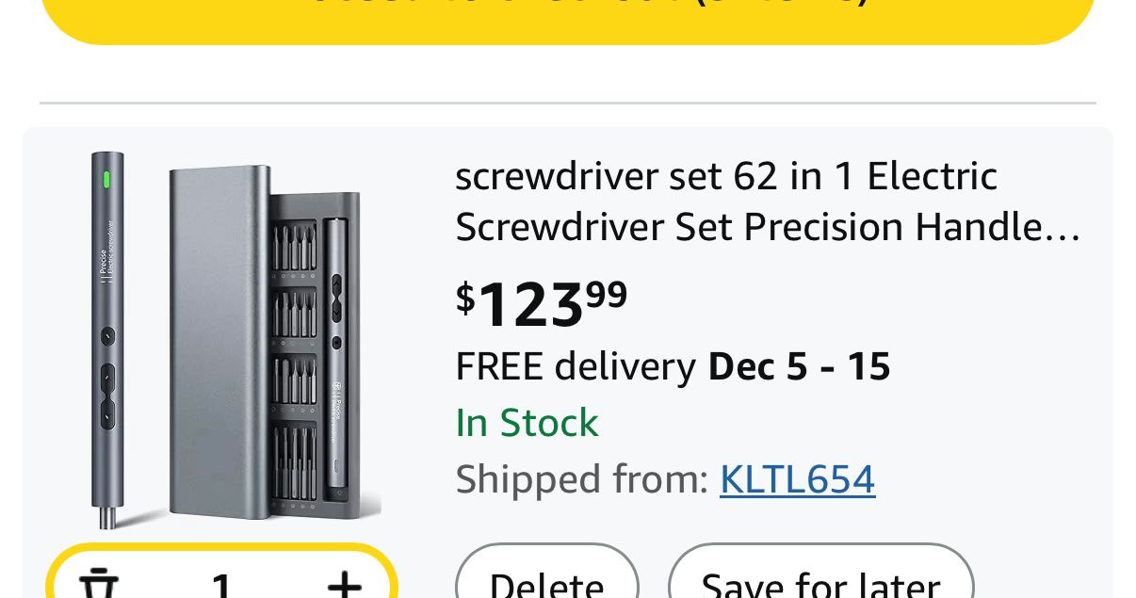Click the dollar sign before the price
Viewport: 1136px width, 598px height.
pos(465,298)
